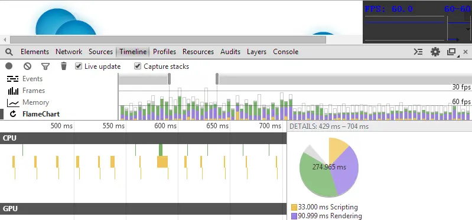Click the left overview window handle
The height and width of the screenshot is (220, 472).
point(169,79)
